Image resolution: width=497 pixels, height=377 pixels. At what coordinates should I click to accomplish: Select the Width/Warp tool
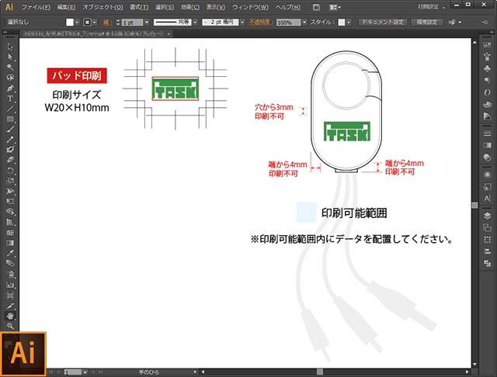click(x=10, y=191)
